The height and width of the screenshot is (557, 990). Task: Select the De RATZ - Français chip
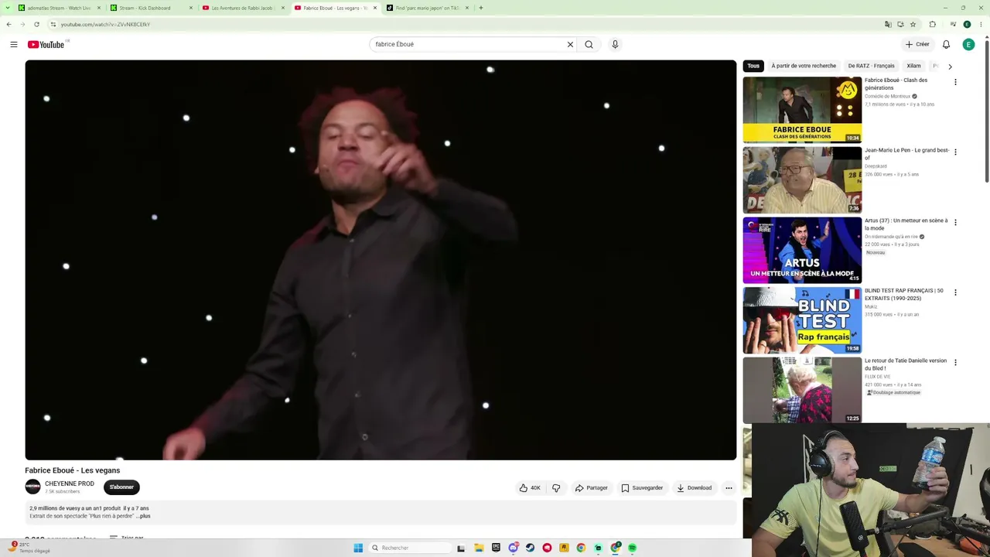pos(871,66)
